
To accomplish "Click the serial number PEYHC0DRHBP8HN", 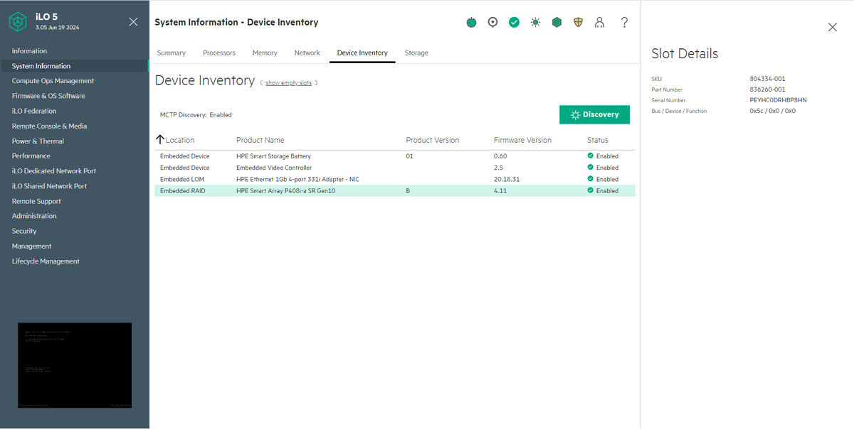I will (779, 100).
